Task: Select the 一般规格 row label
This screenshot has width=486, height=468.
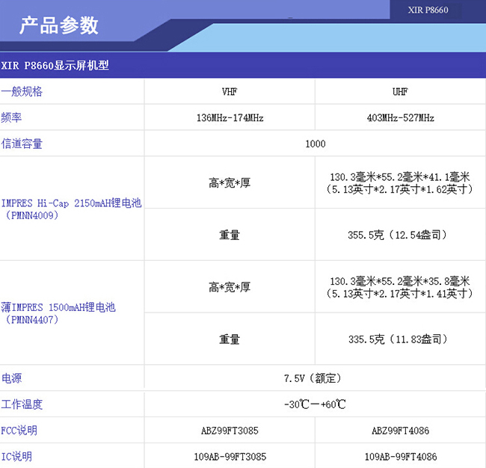Action: pyautogui.click(x=22, y=91)
